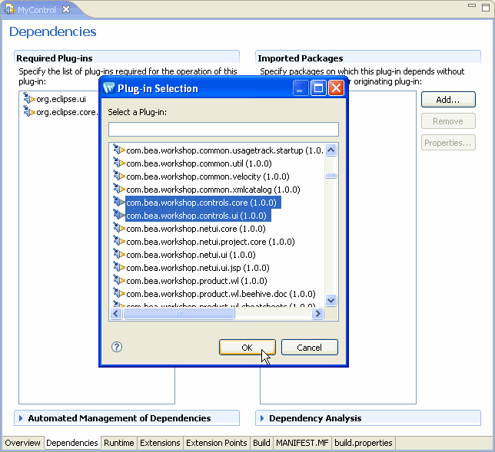
Task: Switch to the Overview tab
Action: [x=23, y=443]
